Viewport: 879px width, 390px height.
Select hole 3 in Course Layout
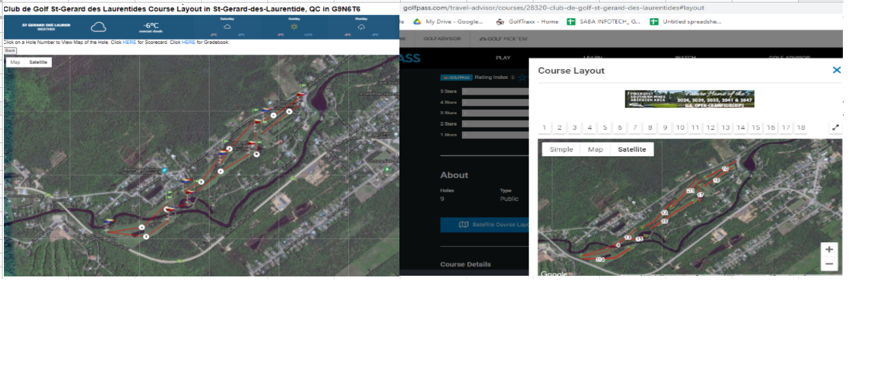click(574, 128)
